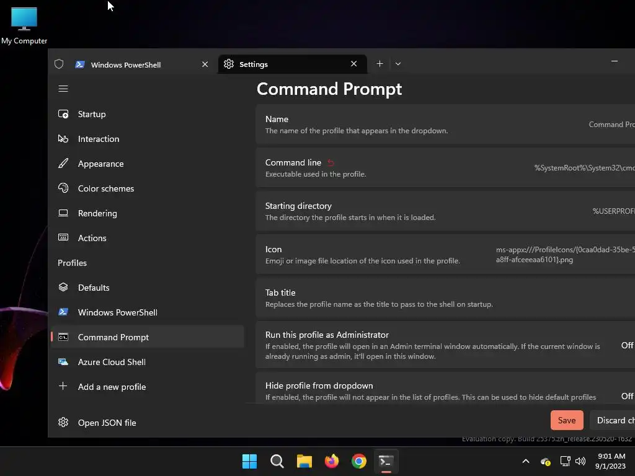Open My Computer desktop icon
The width and height of the screenshot is (635, 476).
coord(24,25)
